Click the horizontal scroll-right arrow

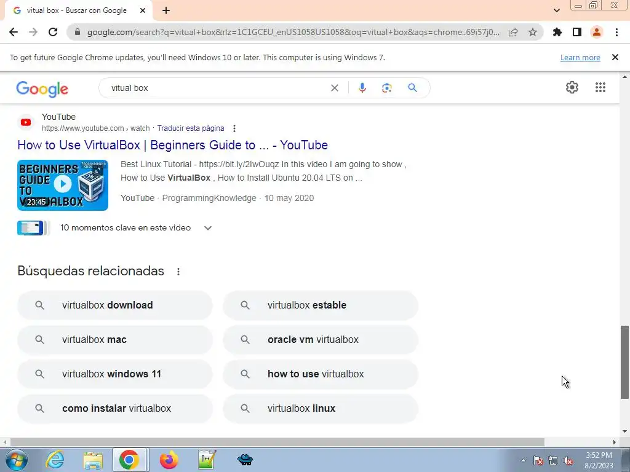[615, 442]
